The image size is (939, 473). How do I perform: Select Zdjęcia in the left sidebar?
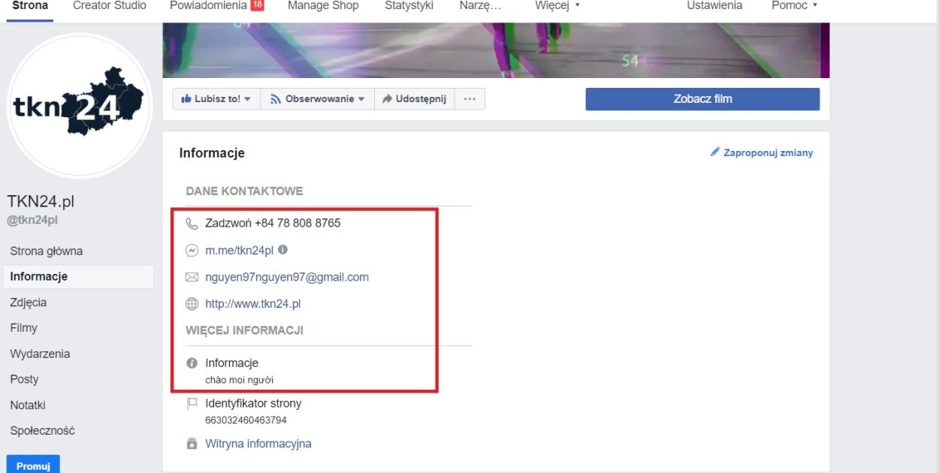tap(29, 303)
